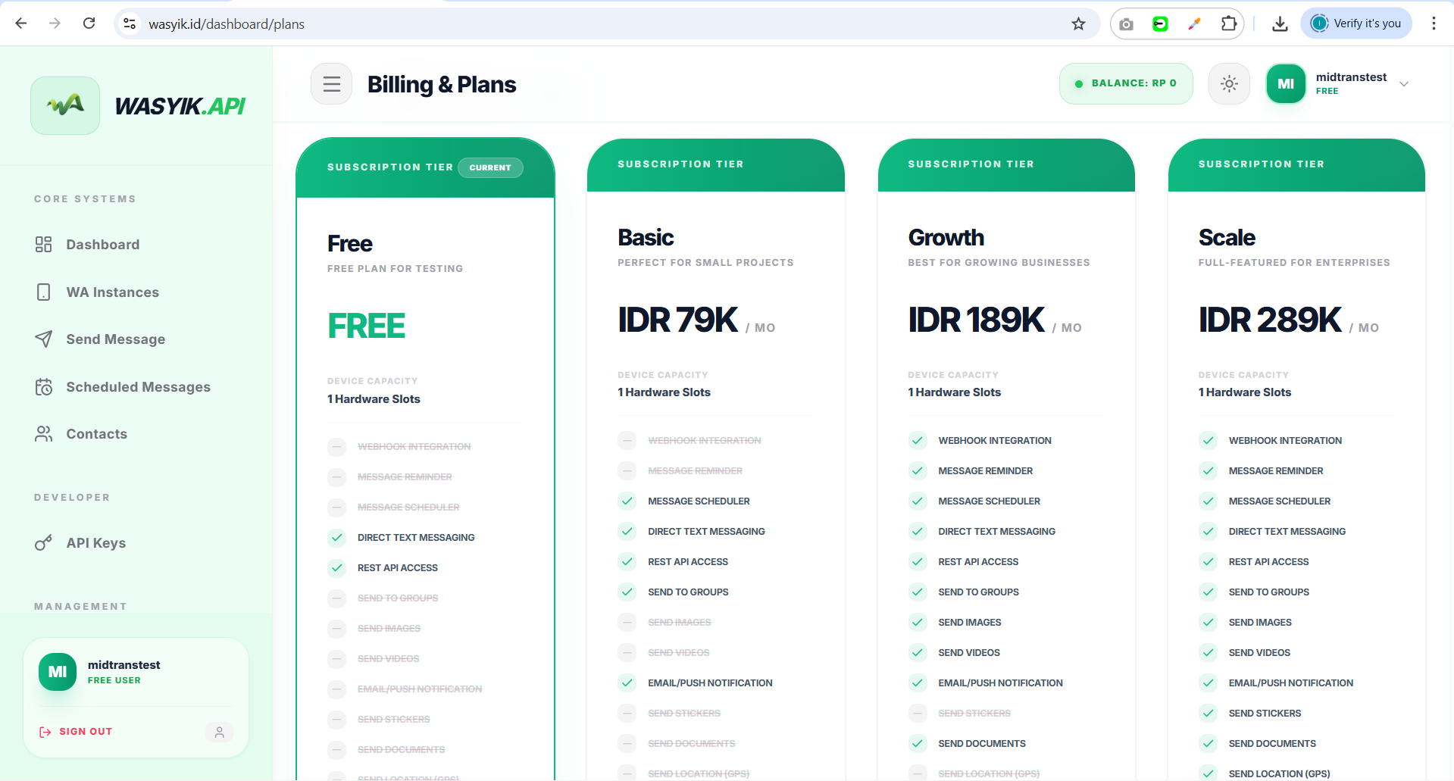Click the Scheduled Messages calendar icon

pyautogui.click(x=44, y=387)
